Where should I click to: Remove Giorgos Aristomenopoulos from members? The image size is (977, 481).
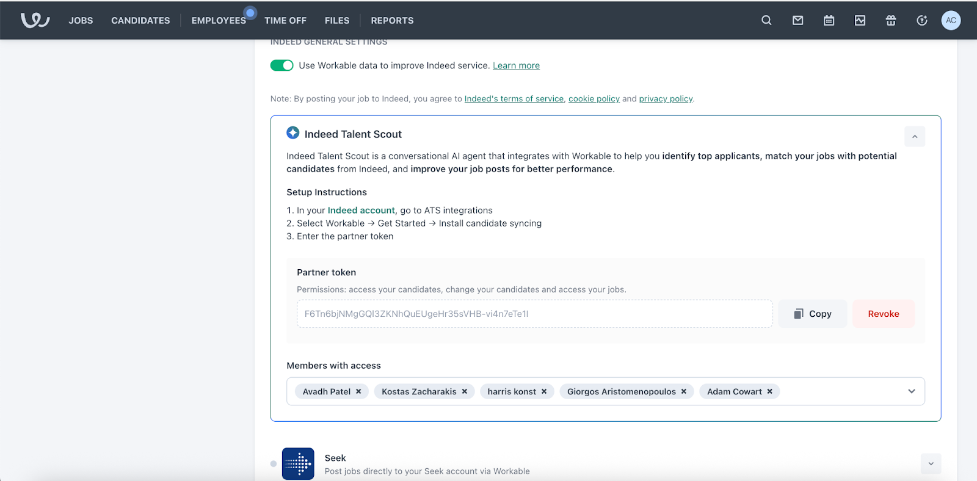click(x=684, y=391)
